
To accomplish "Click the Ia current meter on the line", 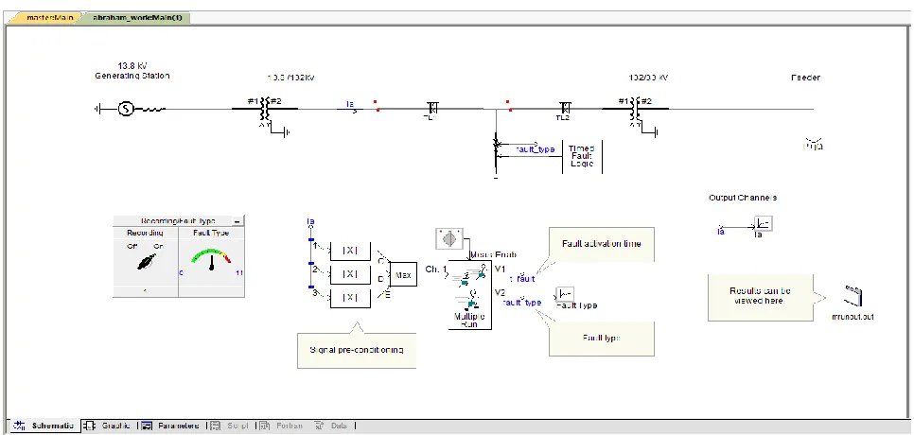I will (x=350, y=106).
